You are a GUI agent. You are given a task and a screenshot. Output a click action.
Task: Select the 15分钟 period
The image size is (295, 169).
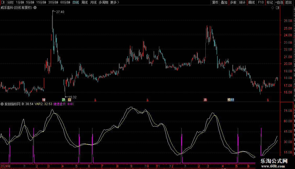(x=41, y=2)
